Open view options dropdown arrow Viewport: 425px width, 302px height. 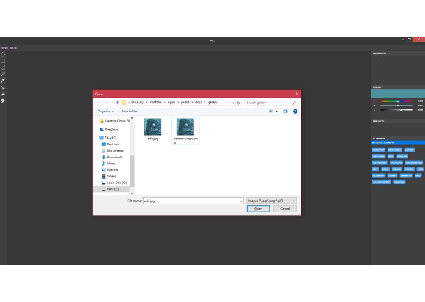click(x=277, y=111)
